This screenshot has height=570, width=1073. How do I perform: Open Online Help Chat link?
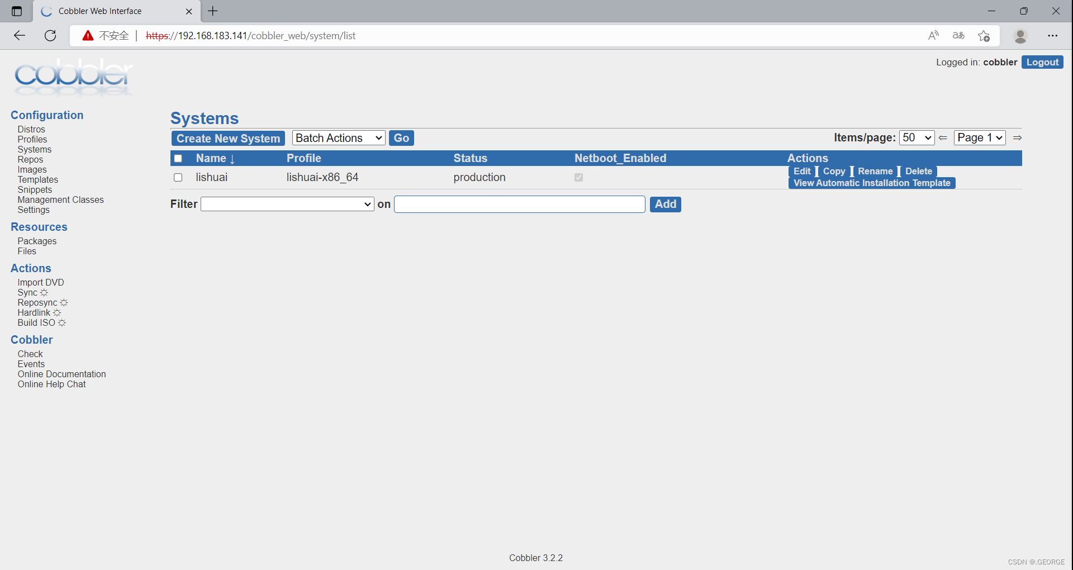pyautogui.click(x=51, y=384)
